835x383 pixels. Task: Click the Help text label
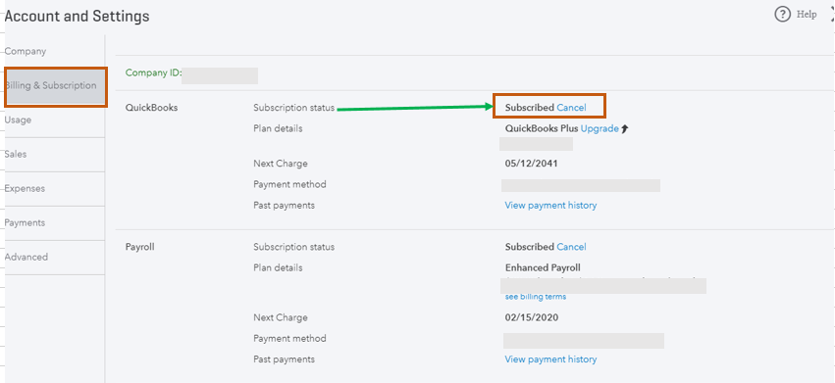(807, 15)
